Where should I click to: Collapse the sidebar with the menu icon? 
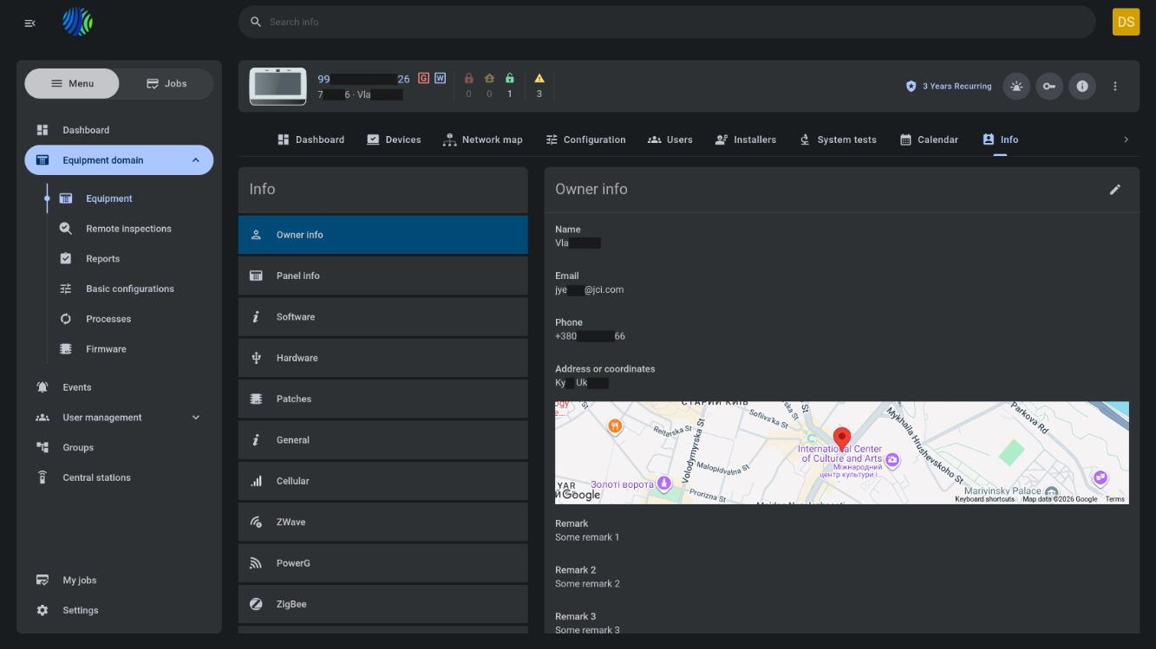pyautogui.click(x=29, y=23)
